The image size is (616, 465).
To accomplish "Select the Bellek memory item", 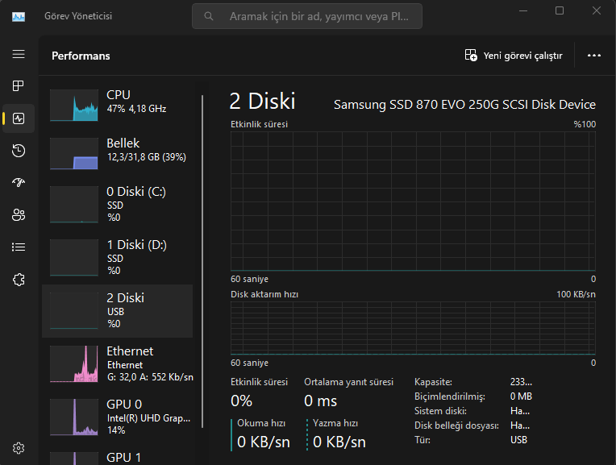I will pyautogui.click(x=118, y=153).
